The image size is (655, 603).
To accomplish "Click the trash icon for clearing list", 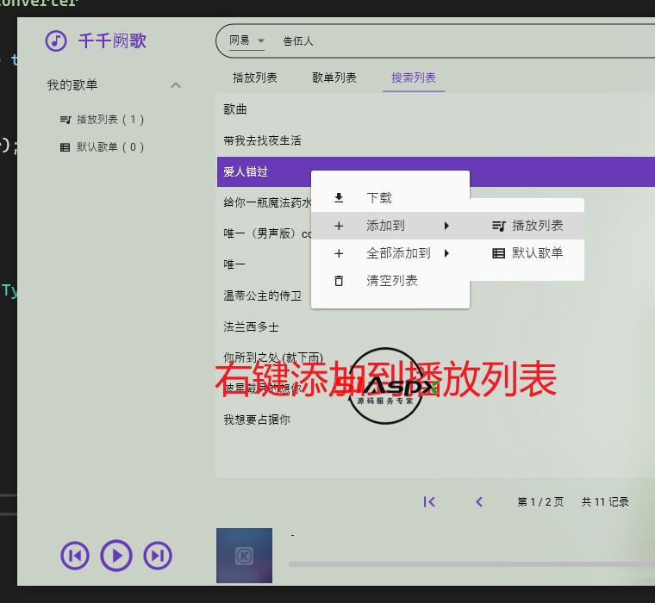I will [x=339, y=281].
